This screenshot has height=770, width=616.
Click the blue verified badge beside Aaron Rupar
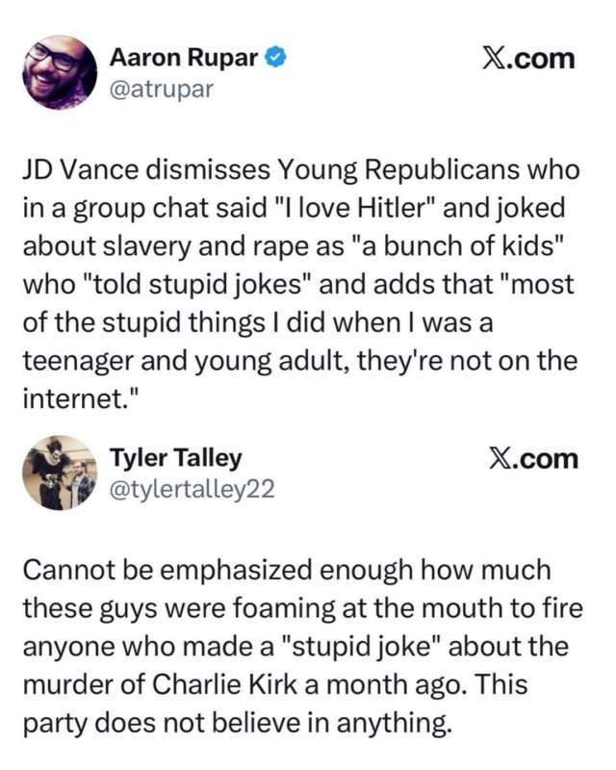coord(272,58)
